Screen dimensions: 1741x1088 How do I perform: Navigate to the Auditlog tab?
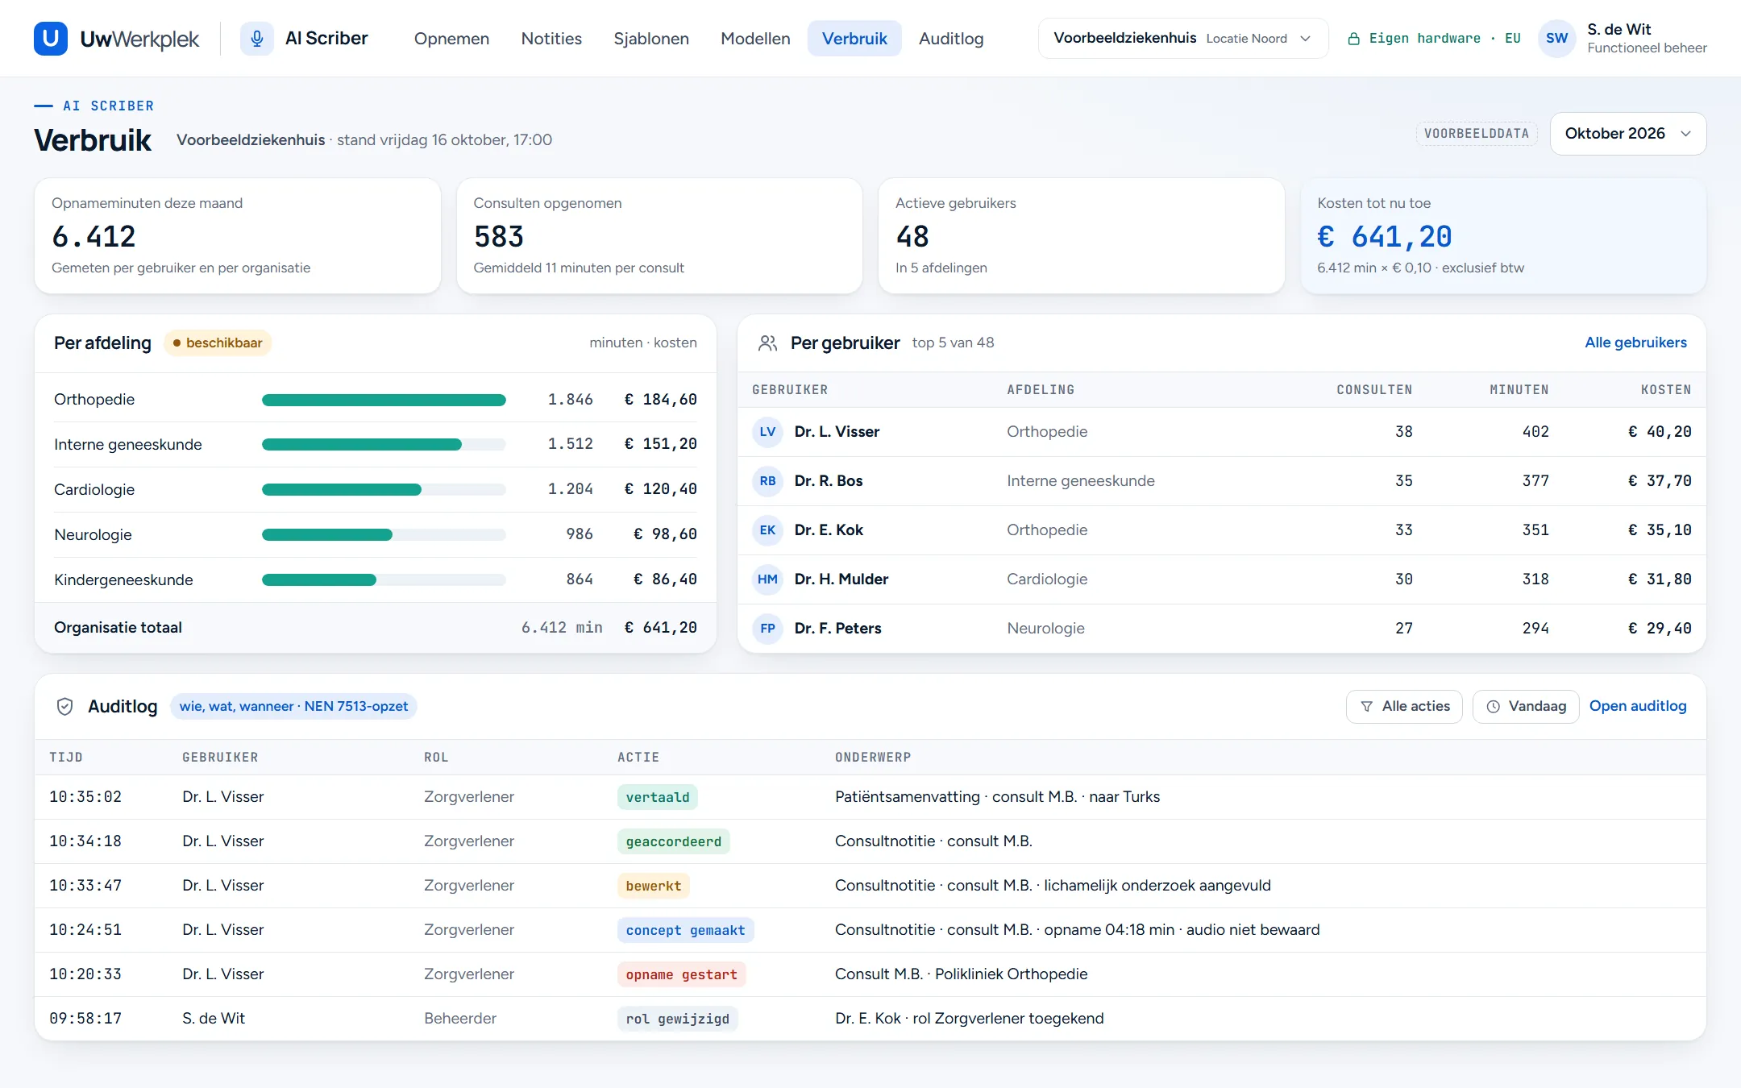click(951, 38)
